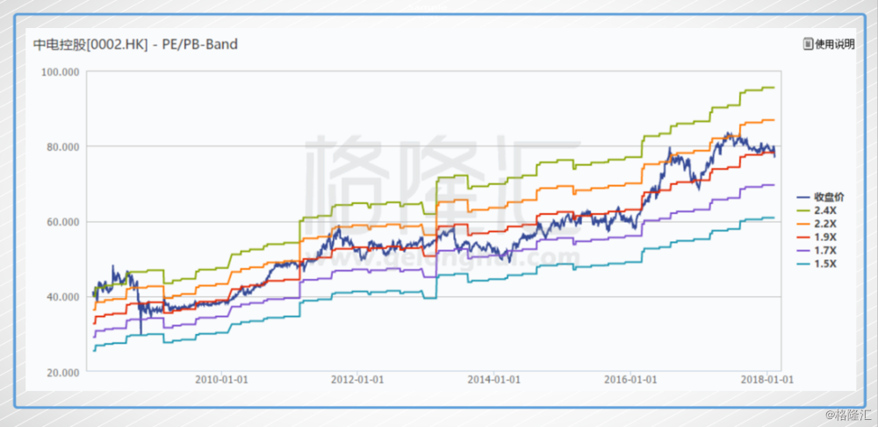Hide the 1.7X band via legend
Image resolution: width=878 pixels, height=427 pixels.
824,251
